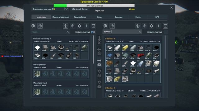Select the red 12x canvas item
Screen dimensions: 199x111
click(141, 55)
